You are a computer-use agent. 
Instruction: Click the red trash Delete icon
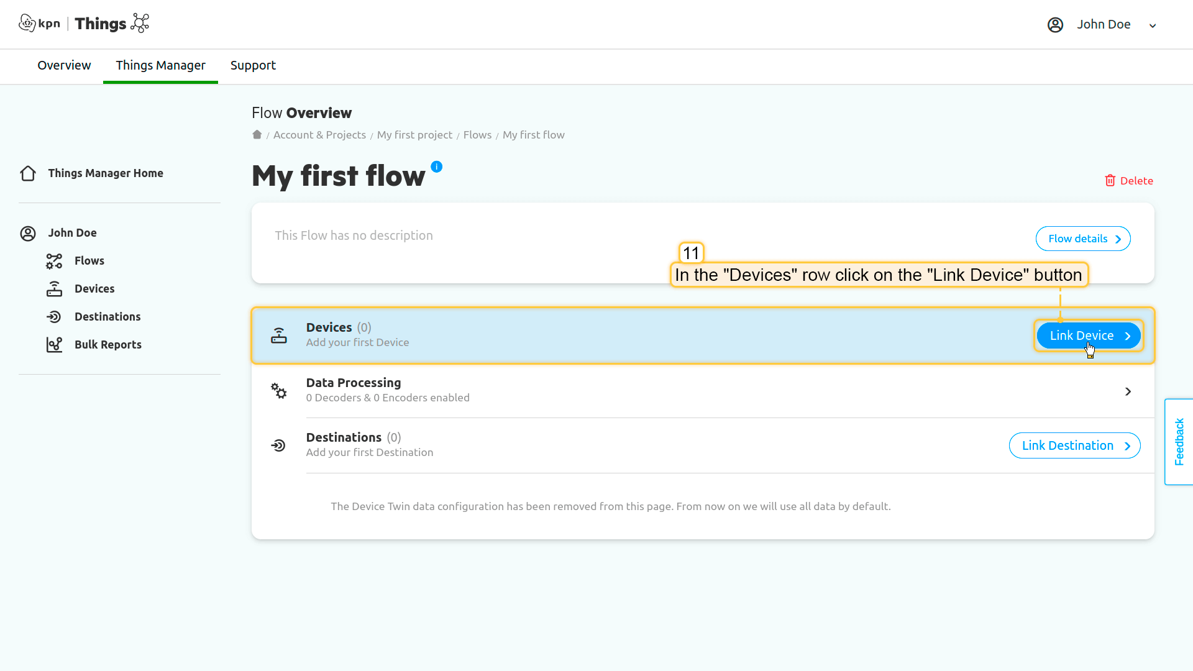[x=1110, y=181]
